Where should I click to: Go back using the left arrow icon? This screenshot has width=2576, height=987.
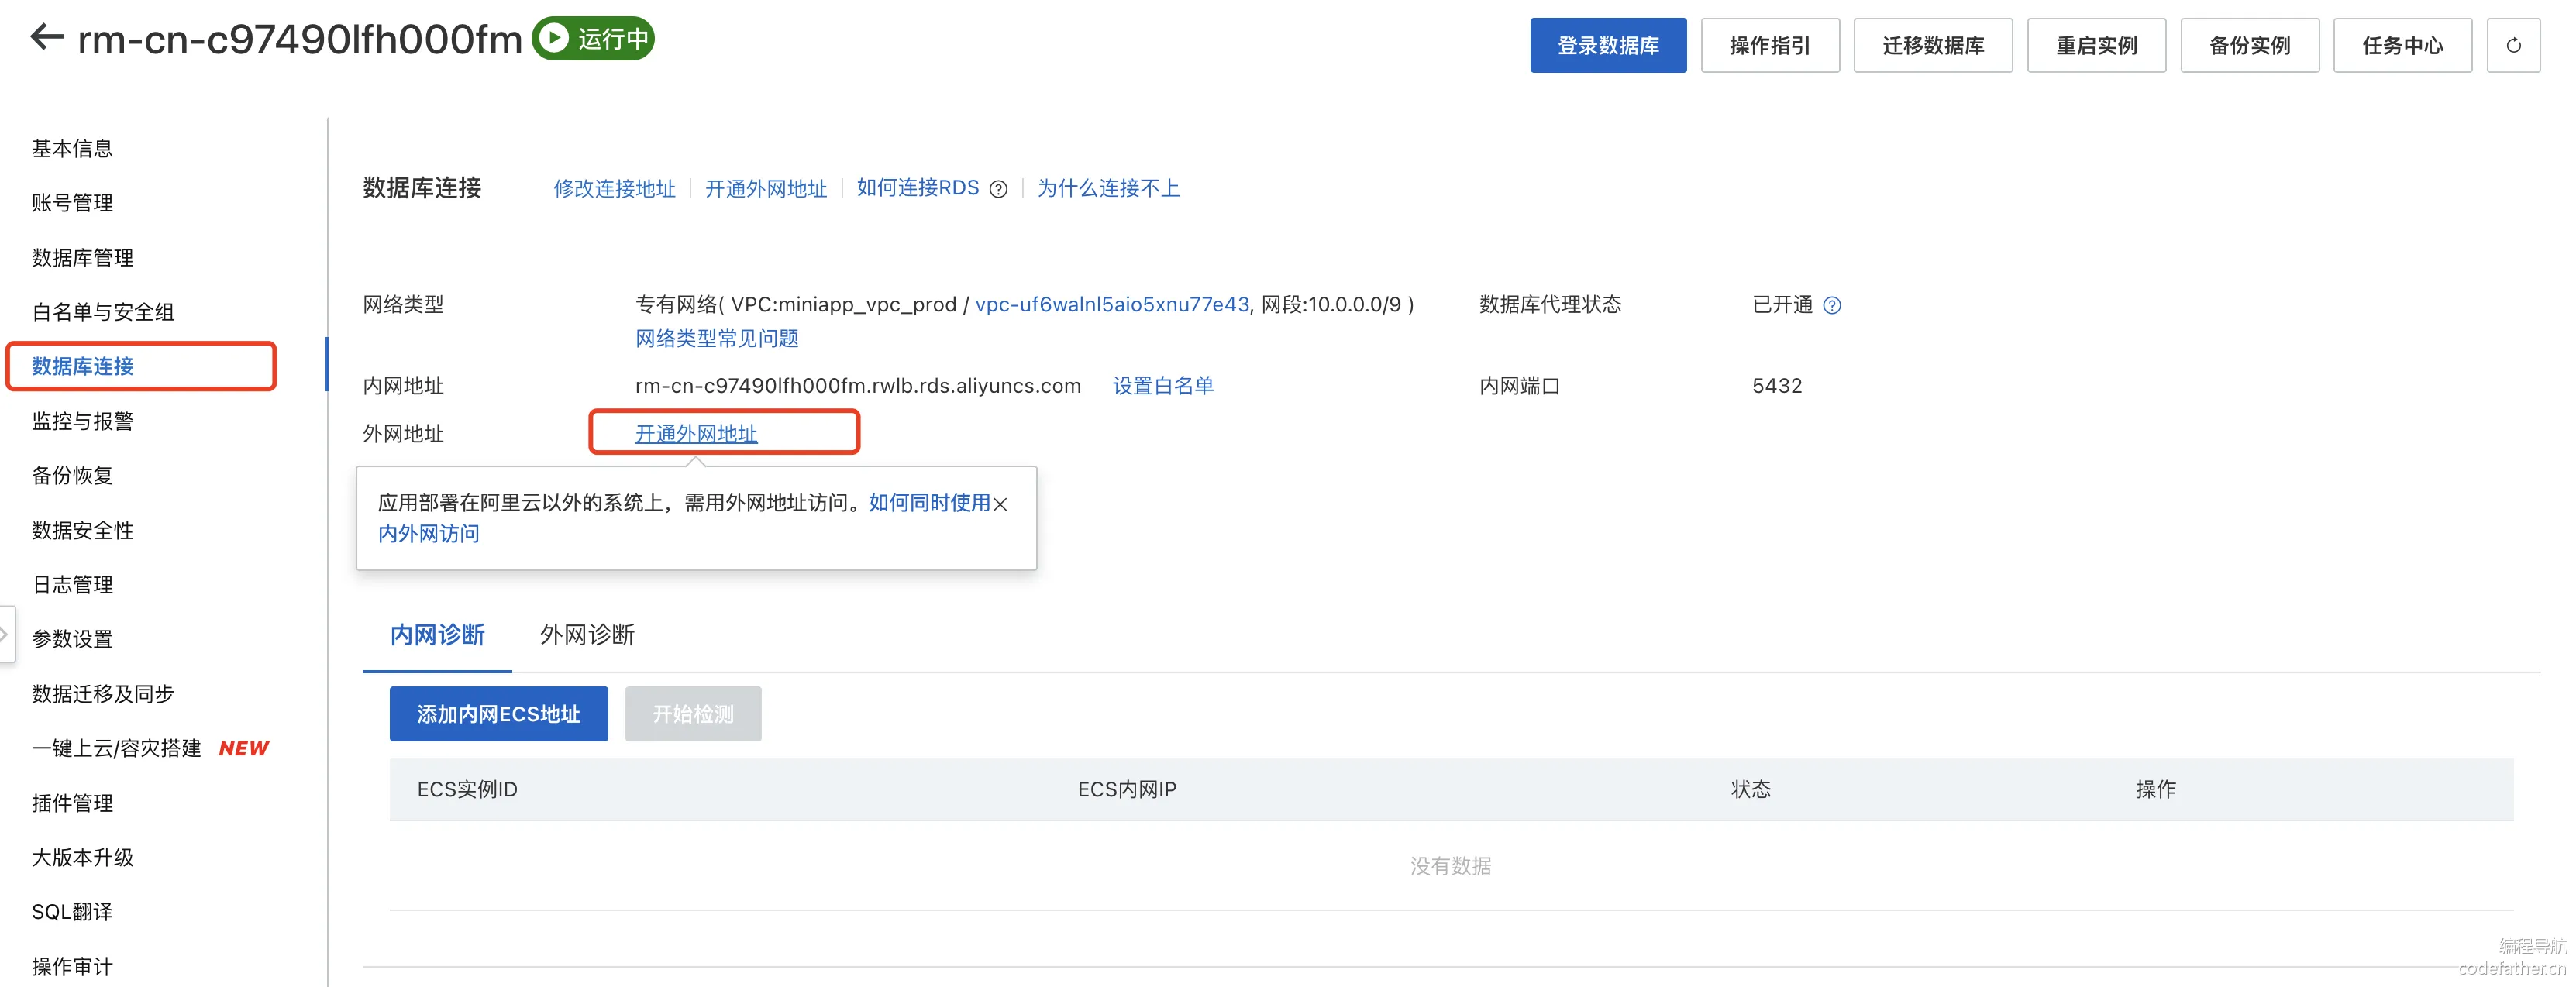47,38
